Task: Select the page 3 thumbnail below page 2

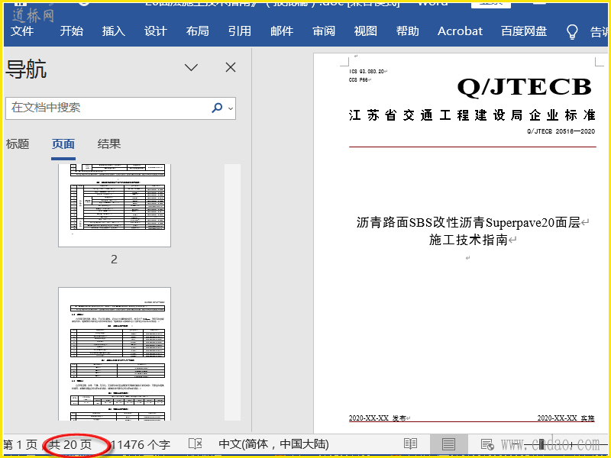Action: (115, 353)
